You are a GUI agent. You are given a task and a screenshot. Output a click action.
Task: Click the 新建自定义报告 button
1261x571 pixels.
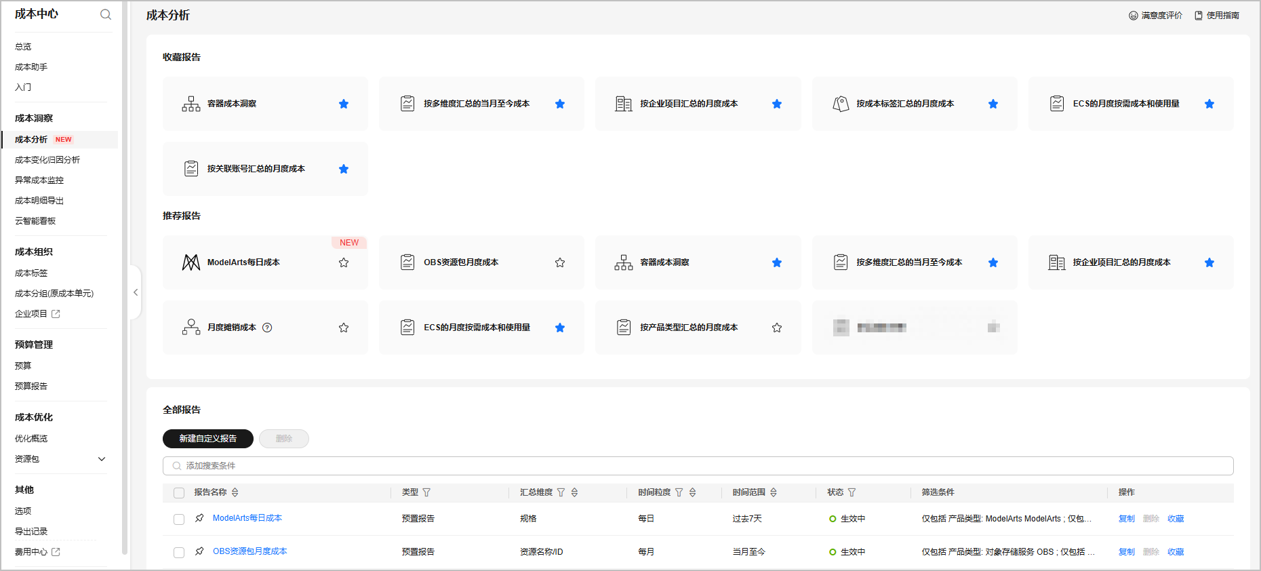[208, 439]
